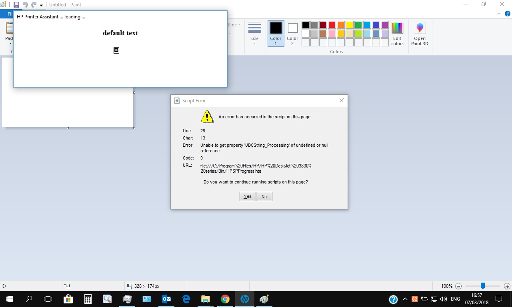Choose the gold color swatch
The width and height of the screenshot is (512, 307).
coord(341,34)
